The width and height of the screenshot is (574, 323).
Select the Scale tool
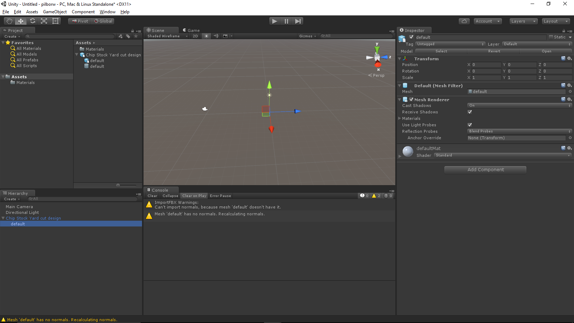(44, 21)
